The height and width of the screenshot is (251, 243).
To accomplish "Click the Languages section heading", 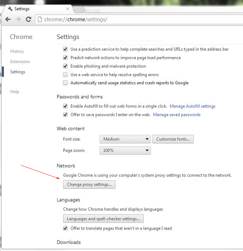I will [x=68, y=200].
